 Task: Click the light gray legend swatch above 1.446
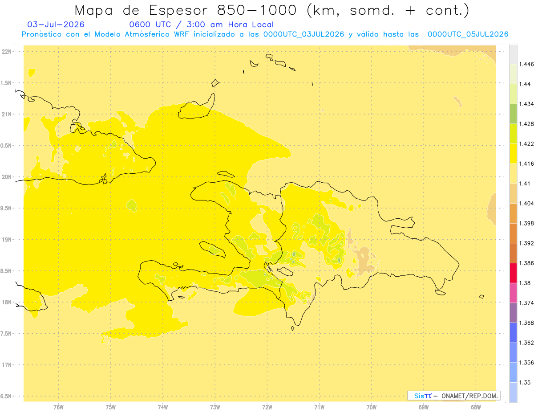pyautogui.click(x=513, y=54)
